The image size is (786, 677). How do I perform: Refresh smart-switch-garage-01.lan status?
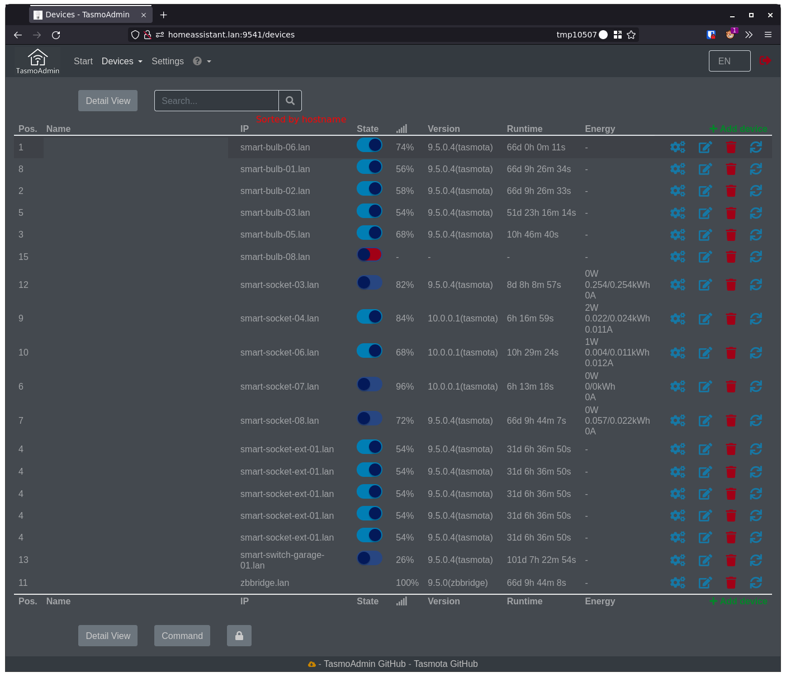click(756, 560)
